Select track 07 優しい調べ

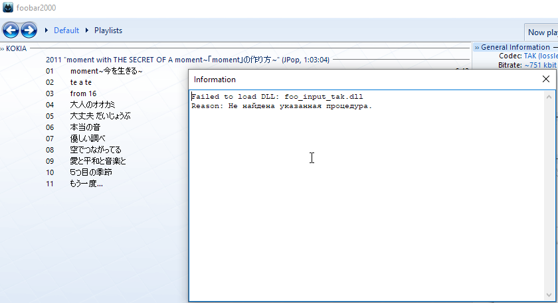(x=88, y=139)
